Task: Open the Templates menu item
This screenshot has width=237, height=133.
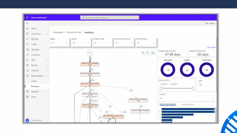Action: tap(35, 49)
